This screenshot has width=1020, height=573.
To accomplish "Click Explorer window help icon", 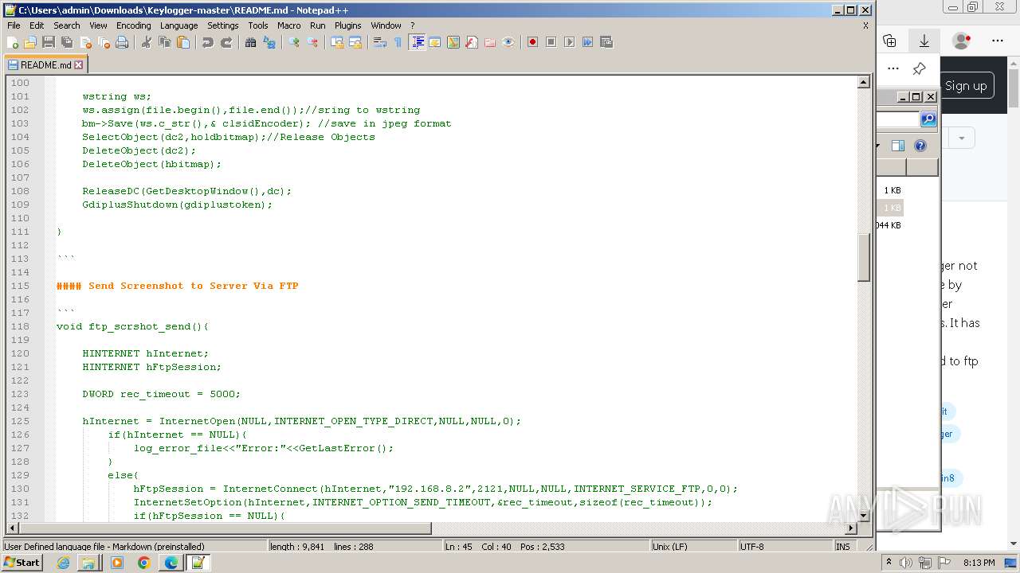I will [x=920, y=146].
